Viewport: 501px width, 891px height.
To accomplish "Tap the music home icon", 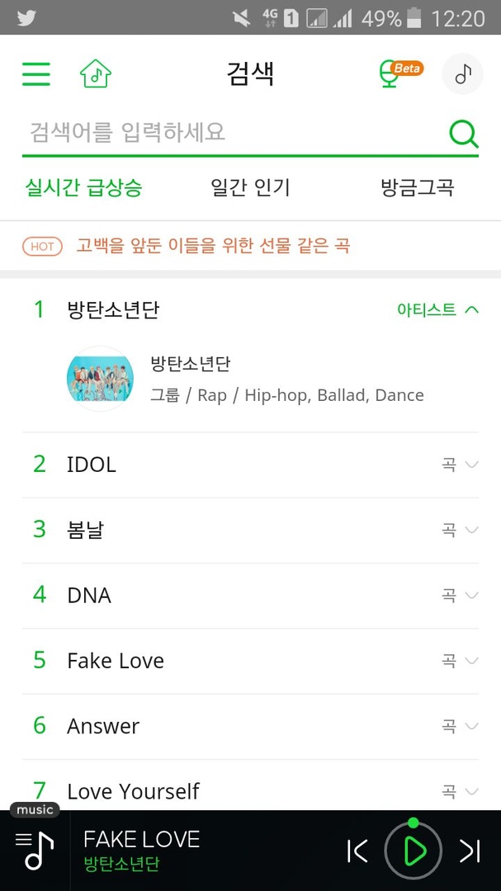I will [96, 74].
